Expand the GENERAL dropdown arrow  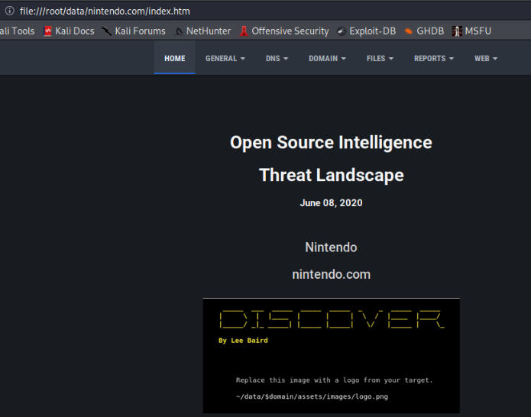[x=243, y=59]
